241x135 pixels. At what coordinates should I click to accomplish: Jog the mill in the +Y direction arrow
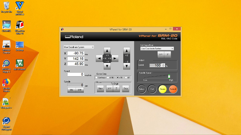(107, 50)
